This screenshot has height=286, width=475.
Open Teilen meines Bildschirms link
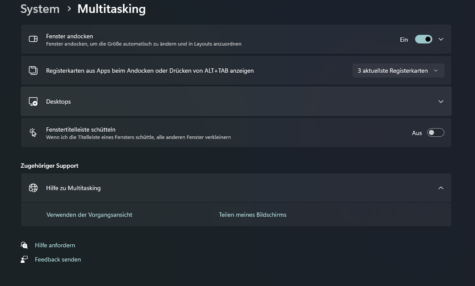pos(253,215)
